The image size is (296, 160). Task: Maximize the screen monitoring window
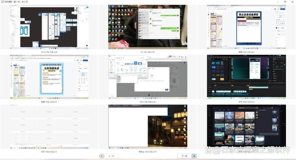[285, 2]
